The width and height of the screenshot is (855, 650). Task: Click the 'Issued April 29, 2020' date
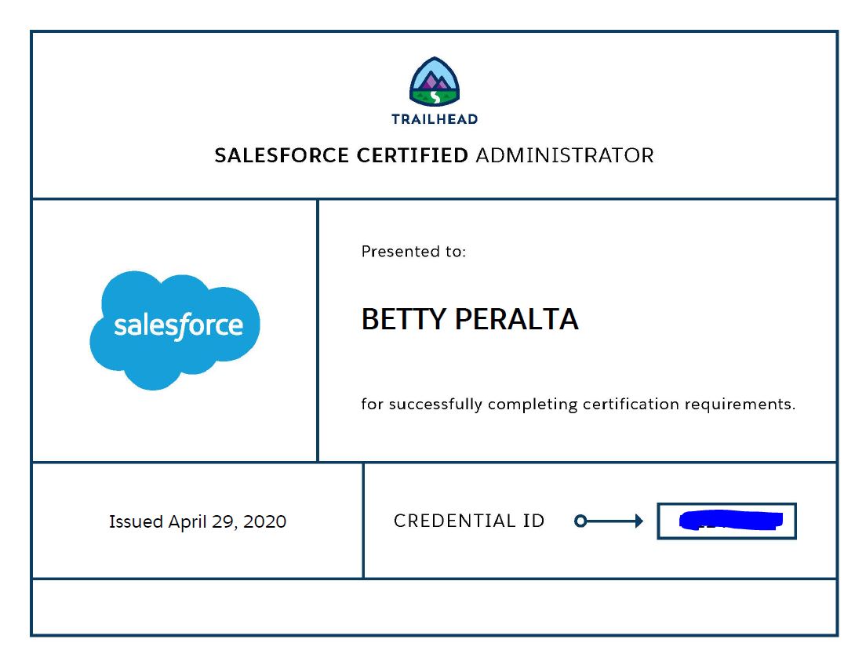(x=198, y=521)
